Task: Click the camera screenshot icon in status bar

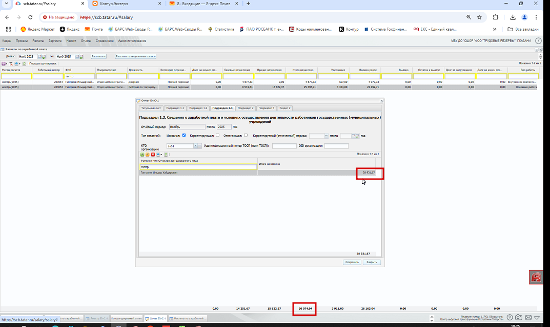Action: point(519,317)
